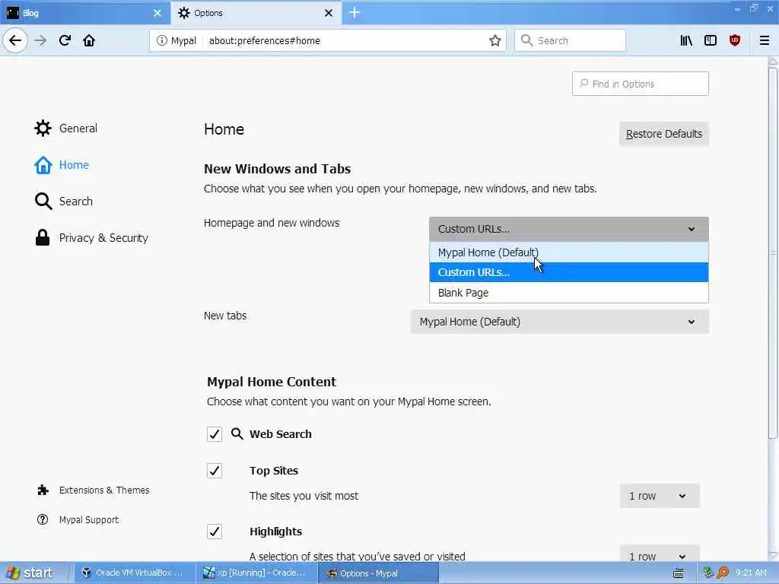Click the scrollbar down arrow
The image size is (779, 584).
pos(773,556)
